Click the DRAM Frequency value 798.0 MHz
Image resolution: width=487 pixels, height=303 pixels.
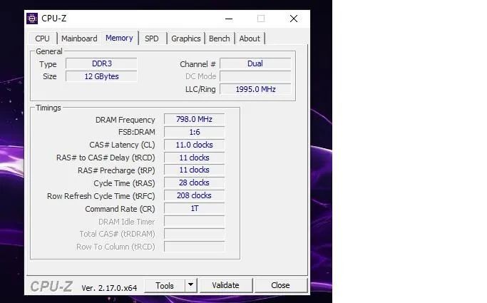pyautogui.click(x=194, y=119)
